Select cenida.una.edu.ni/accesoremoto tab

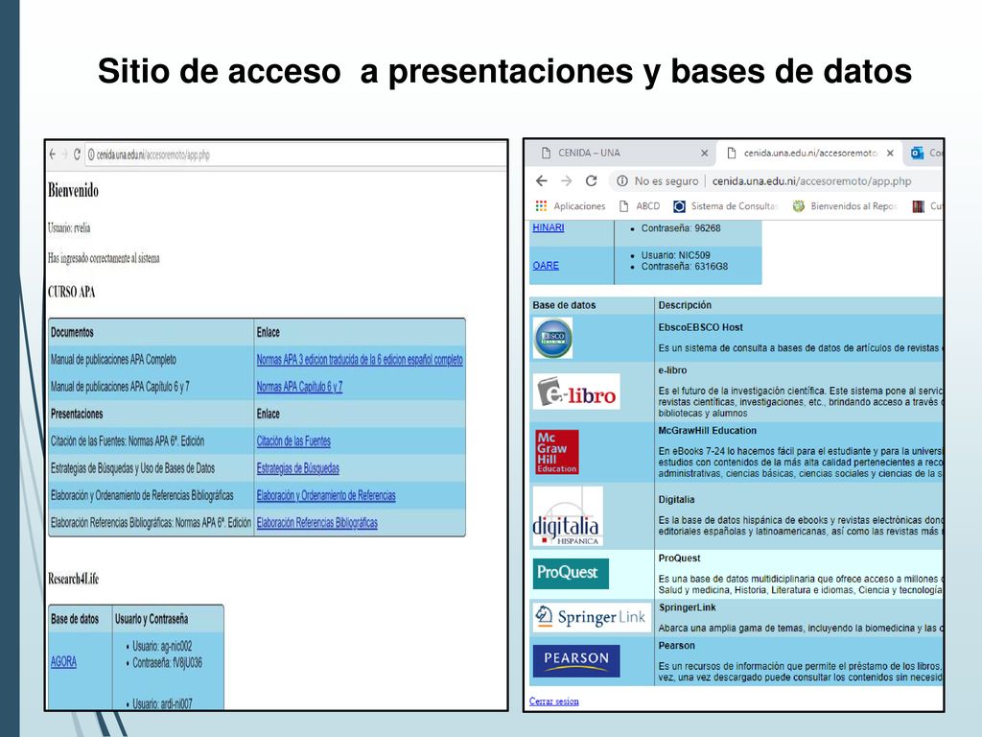pyautogui.click(x=810, y=153)
